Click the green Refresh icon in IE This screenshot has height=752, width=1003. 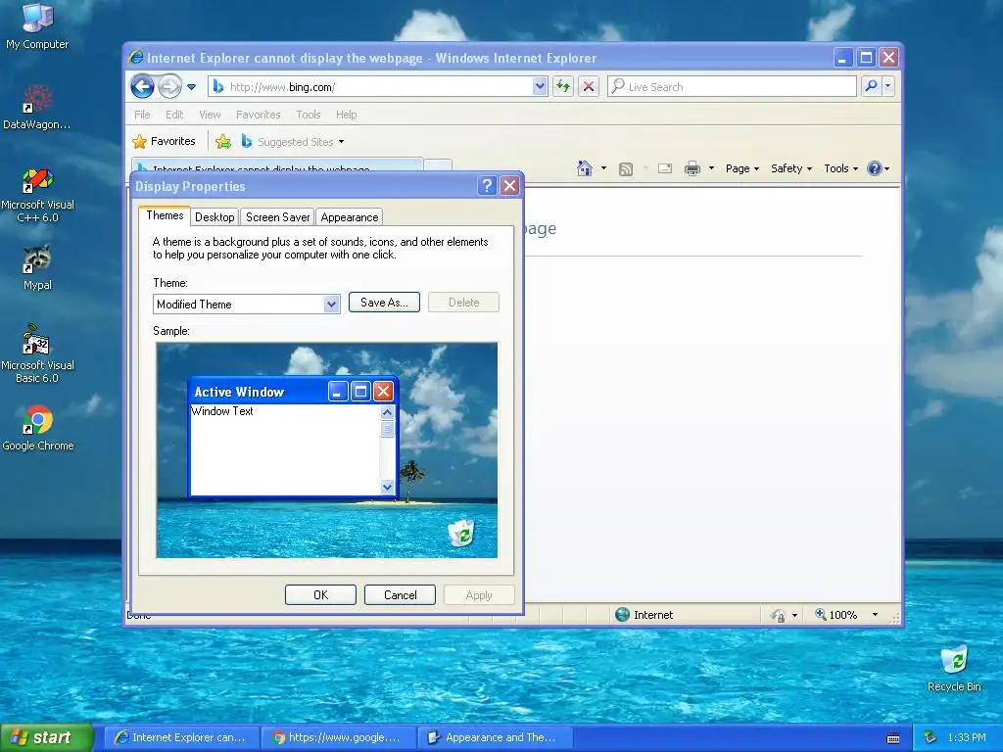(x=563, y=86)
